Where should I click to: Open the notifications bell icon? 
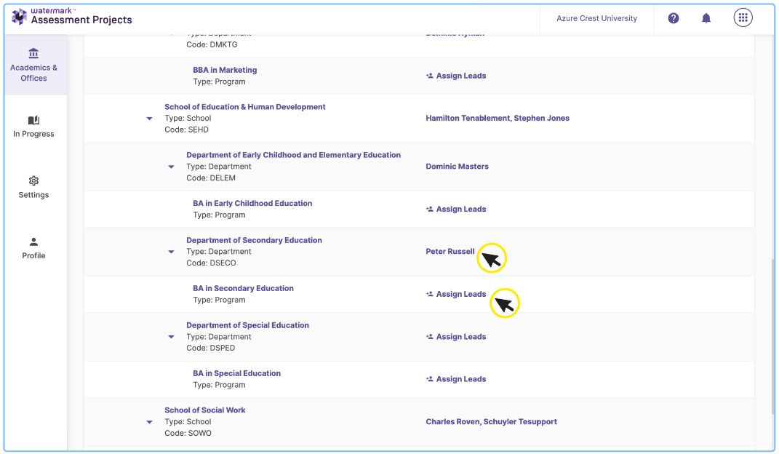pyautogui.click(x=706, y=18)
